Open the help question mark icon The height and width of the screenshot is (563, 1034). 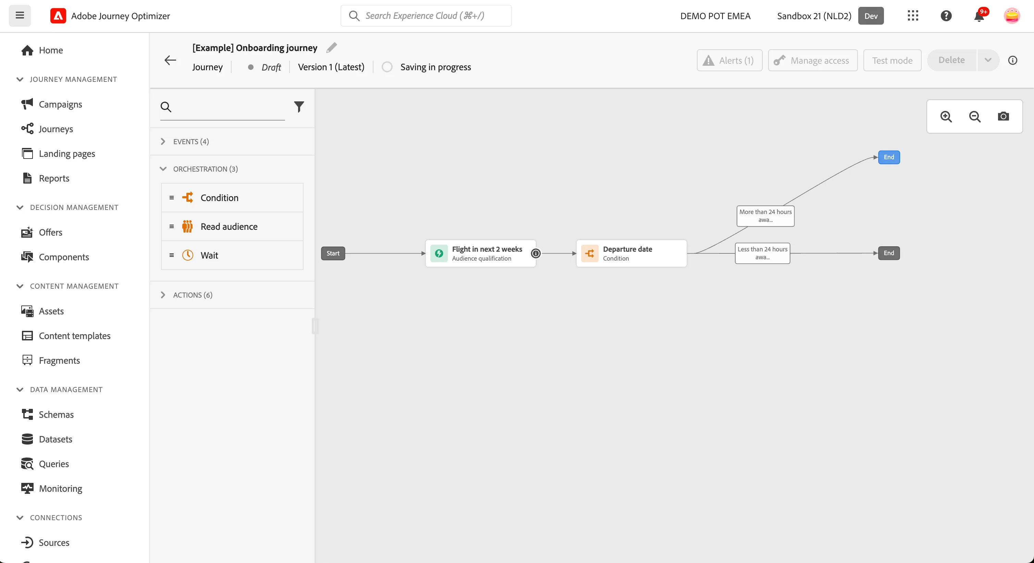coord(946,16)
